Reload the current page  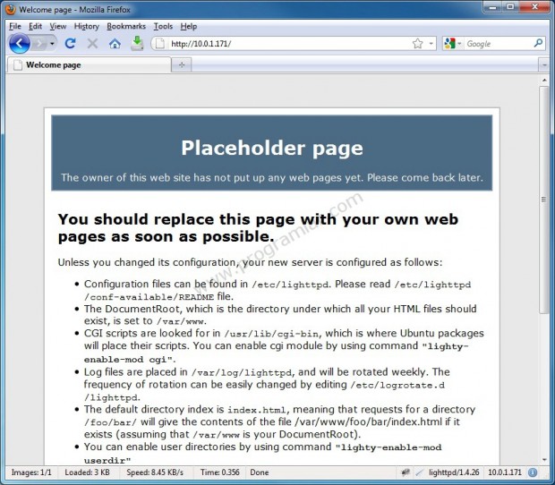tap(71, 43)
